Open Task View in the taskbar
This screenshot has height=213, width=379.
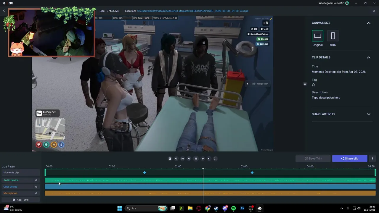[173, 208]
